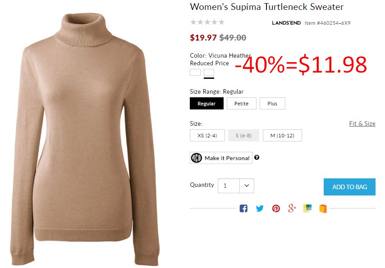Viewport: 385px width, 268px height.
Task: Pick size XS (2-4)
Action: [207, 135]
